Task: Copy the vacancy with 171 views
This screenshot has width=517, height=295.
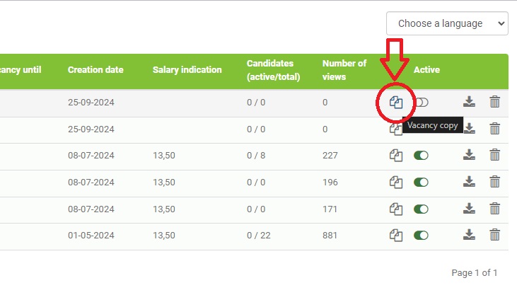Action: click(x=396, y=209)
